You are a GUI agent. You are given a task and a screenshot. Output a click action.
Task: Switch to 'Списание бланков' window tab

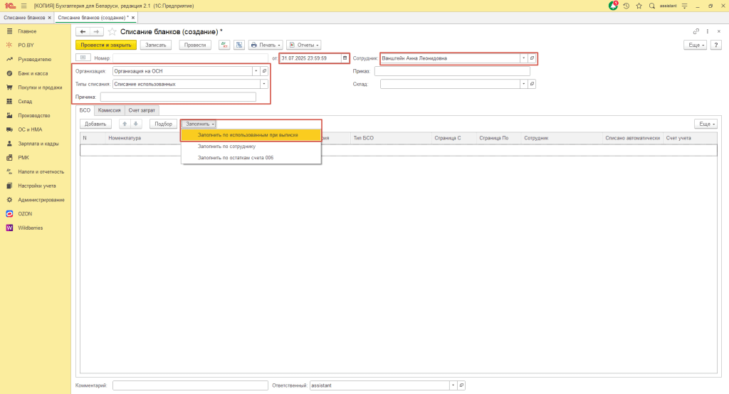coord(24,18)
